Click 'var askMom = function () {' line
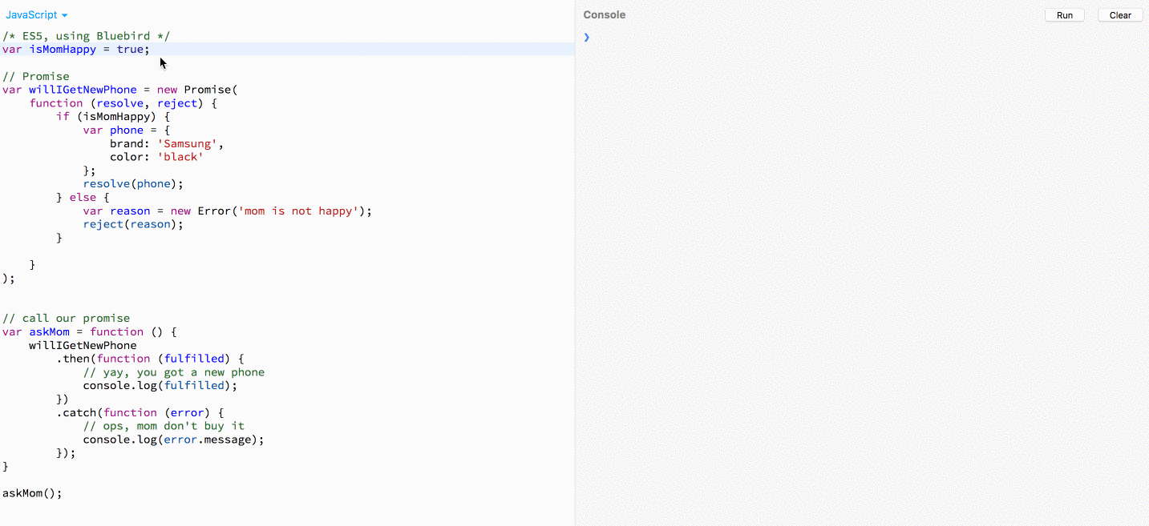Image resolution: width=1149 pixels, height=526 pixels. (90, 331)
